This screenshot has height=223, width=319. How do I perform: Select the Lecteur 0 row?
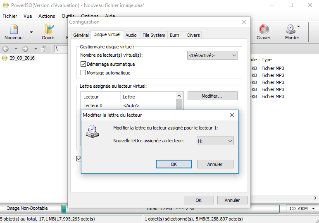(128, 106)
